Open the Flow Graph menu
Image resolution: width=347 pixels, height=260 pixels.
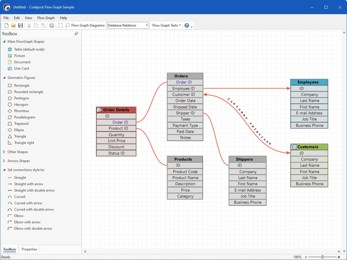tap(46, 18)
